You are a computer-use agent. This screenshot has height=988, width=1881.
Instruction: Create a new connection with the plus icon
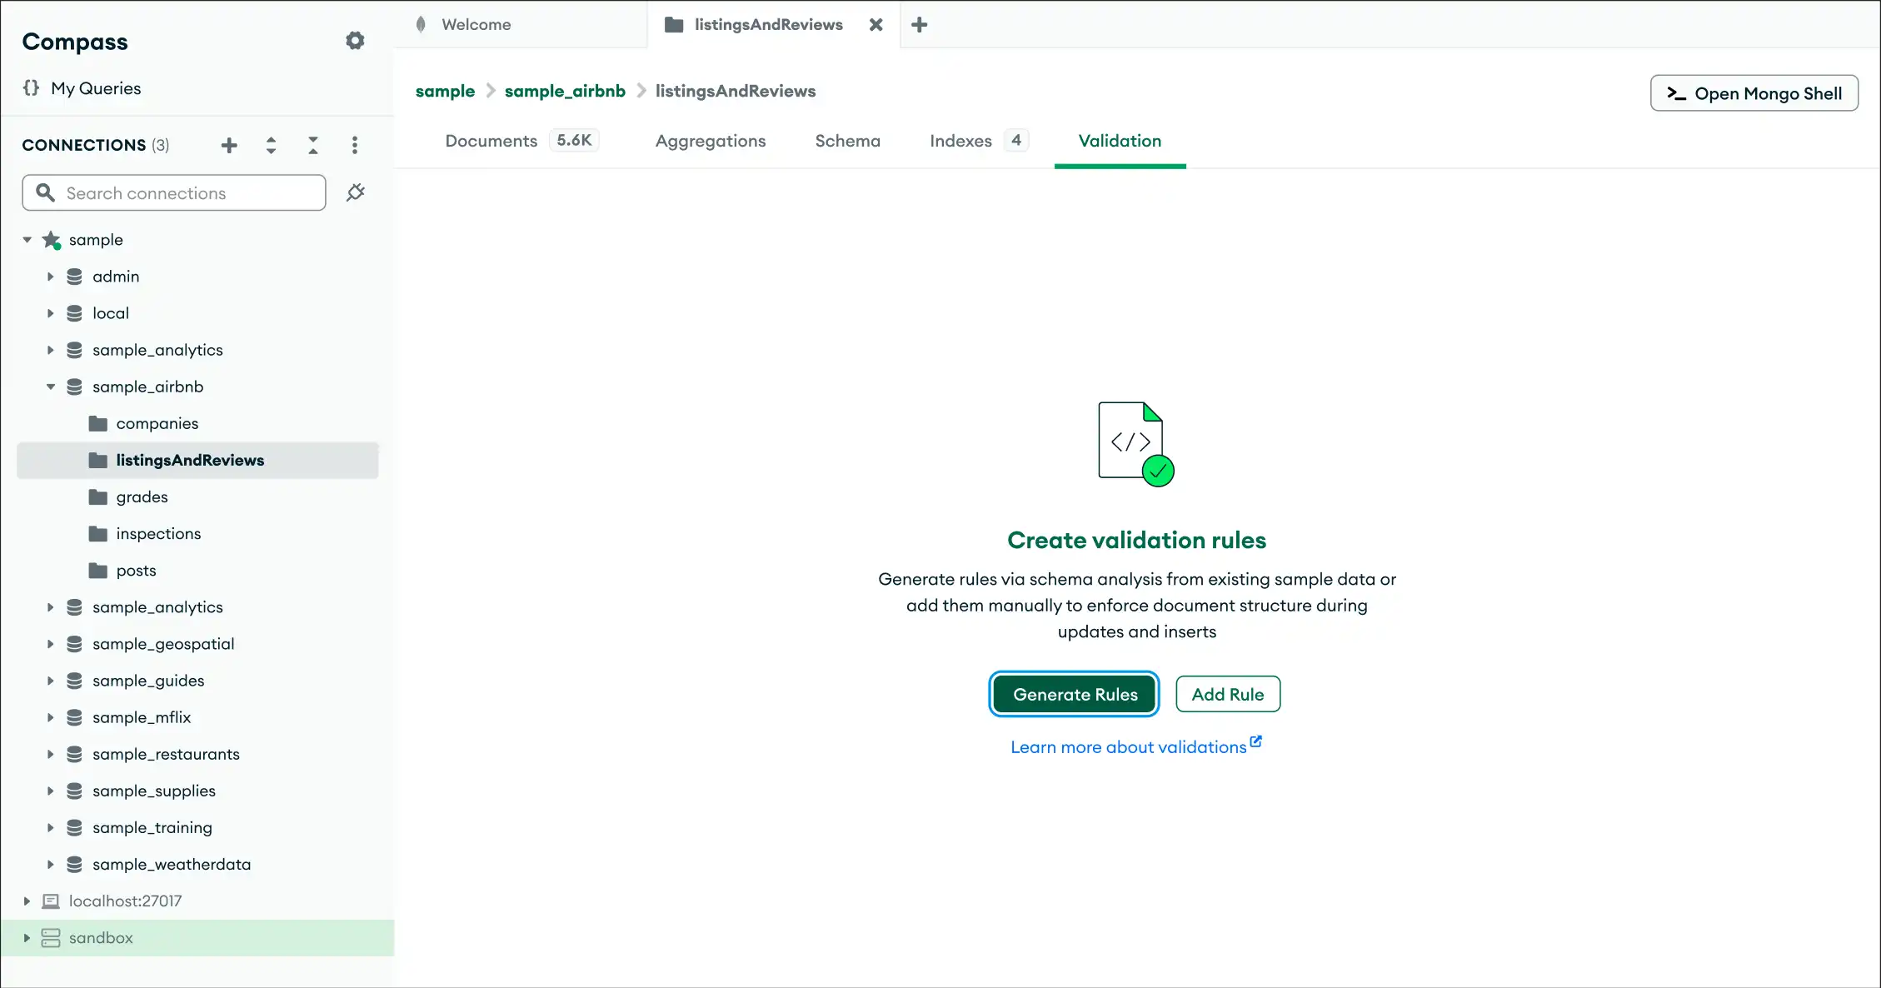pos(228,144)
